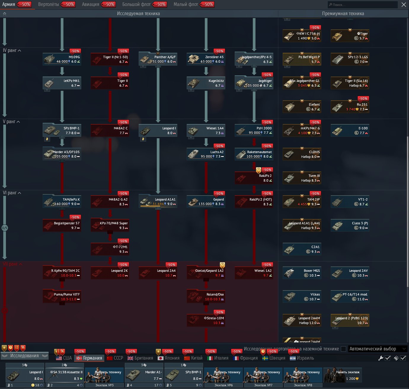The image size is (409, 389).
Task: Toggle the ammo auto-refill checkbox
Action: 403,358
